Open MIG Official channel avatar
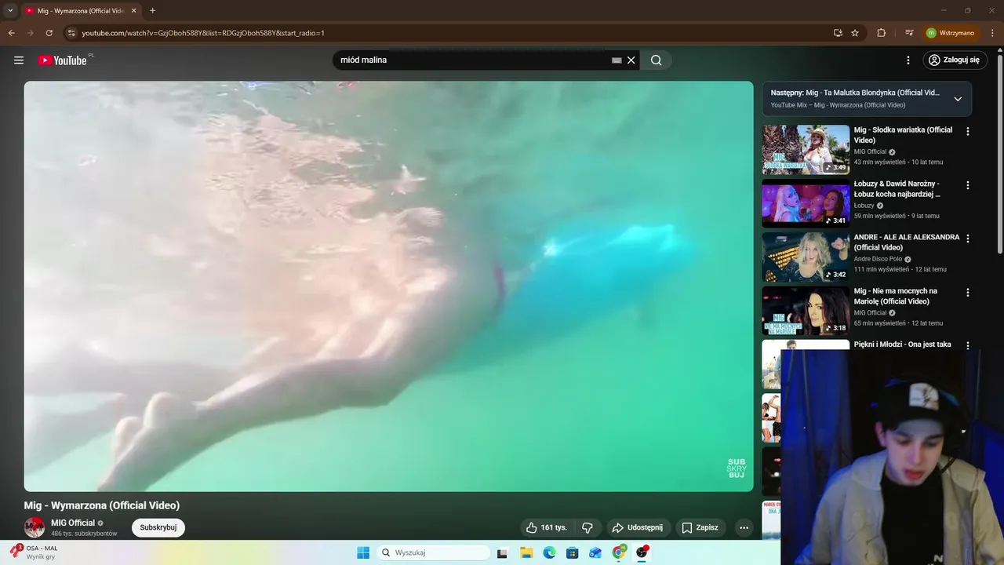1004x565 pixels. (35, 527)
